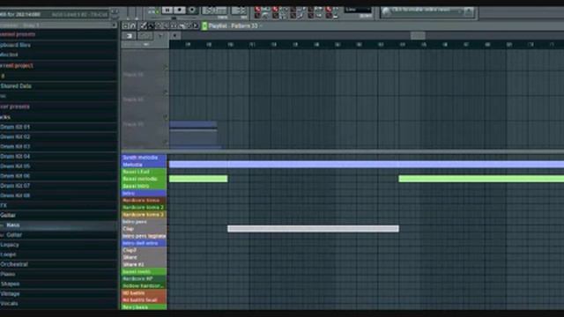Select the Bassi intro pattern
Image resolution: width=564 pixels, height=317 pixels.
coord(144,186)
